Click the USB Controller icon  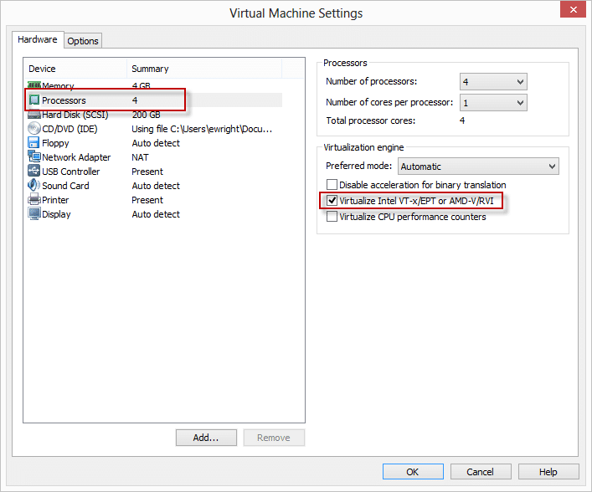(x=34, y=172)
